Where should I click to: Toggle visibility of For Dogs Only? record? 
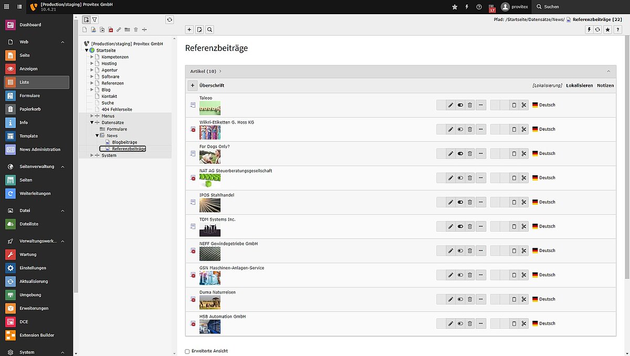pyautogui.click(x=460, y=153)
